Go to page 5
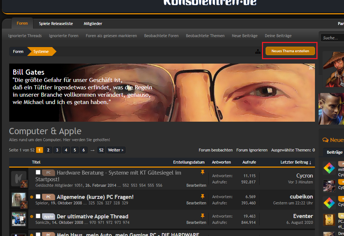 (x=75, y=150)
